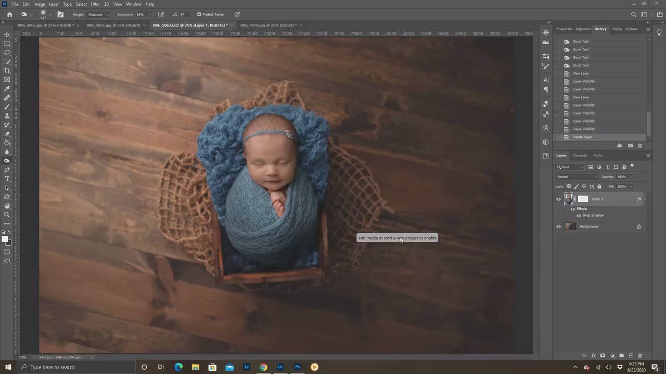Open the Add layer mask button
The width and height of the screenshot is (666, 374).
pyautogui.click(x=603, y=356)
